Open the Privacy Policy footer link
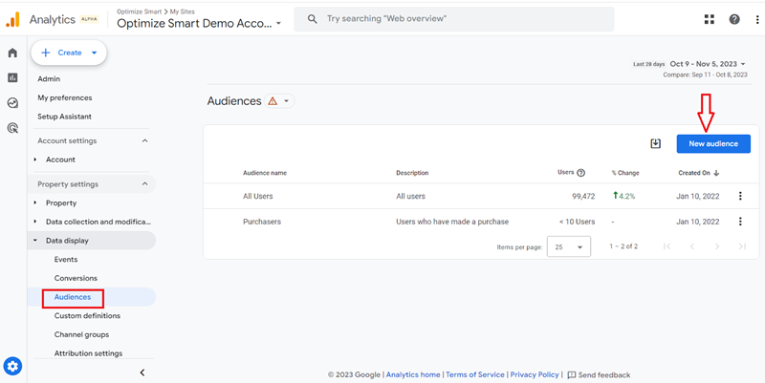The width and height of the screenshot is (765, 383). pyautogui.click(x=535, y=374)
